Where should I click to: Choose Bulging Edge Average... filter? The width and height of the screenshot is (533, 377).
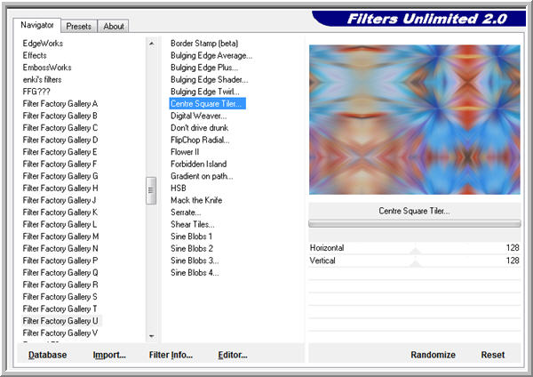pyautogui.click(x=211, y=55)
